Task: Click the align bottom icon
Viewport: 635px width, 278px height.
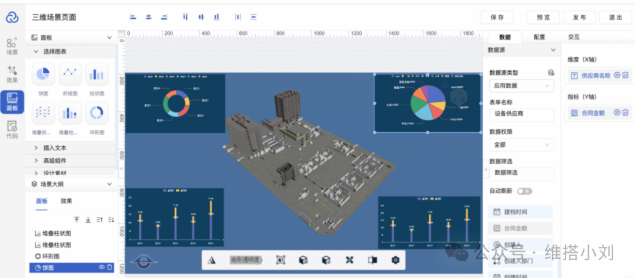Action: coord(216,17)
